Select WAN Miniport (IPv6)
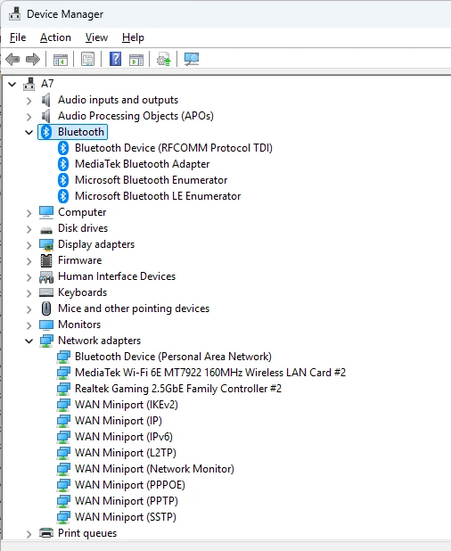This screenshot has width=451, height=551. point(124,437)
